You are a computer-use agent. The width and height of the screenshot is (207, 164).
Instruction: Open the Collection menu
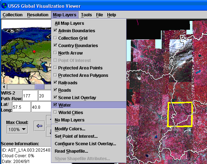(12, 15)
